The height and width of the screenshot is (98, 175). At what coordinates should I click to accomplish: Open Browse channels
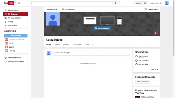coord(14,58)
